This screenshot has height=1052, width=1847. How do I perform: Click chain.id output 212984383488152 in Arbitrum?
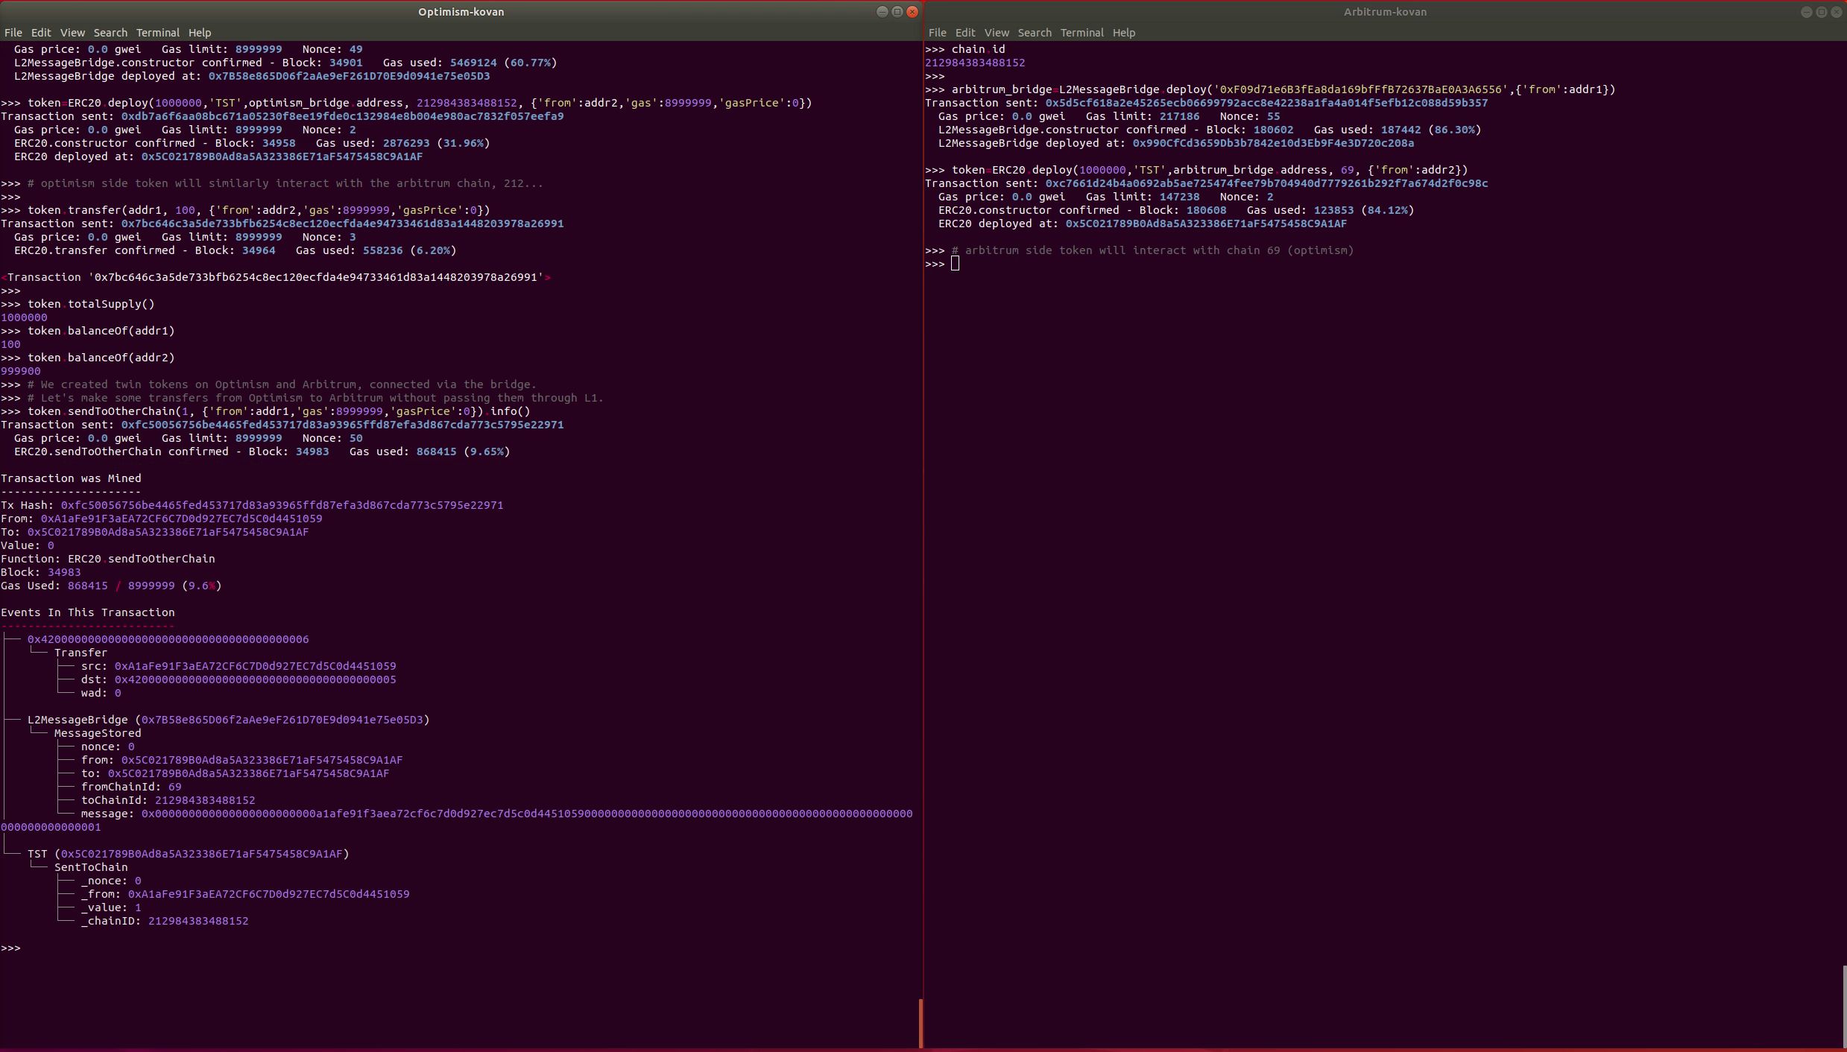pyautogui.click(x=975, y=63)
